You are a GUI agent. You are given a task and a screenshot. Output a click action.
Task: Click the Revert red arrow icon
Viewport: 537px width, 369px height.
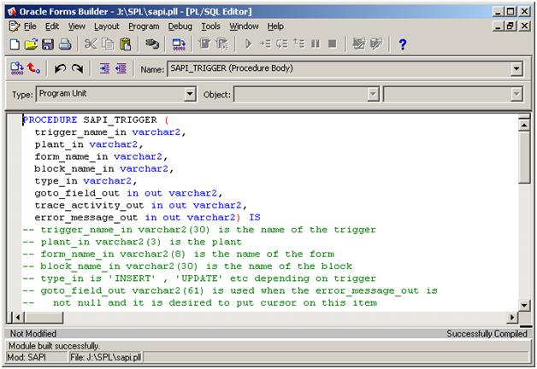point(33,68)
